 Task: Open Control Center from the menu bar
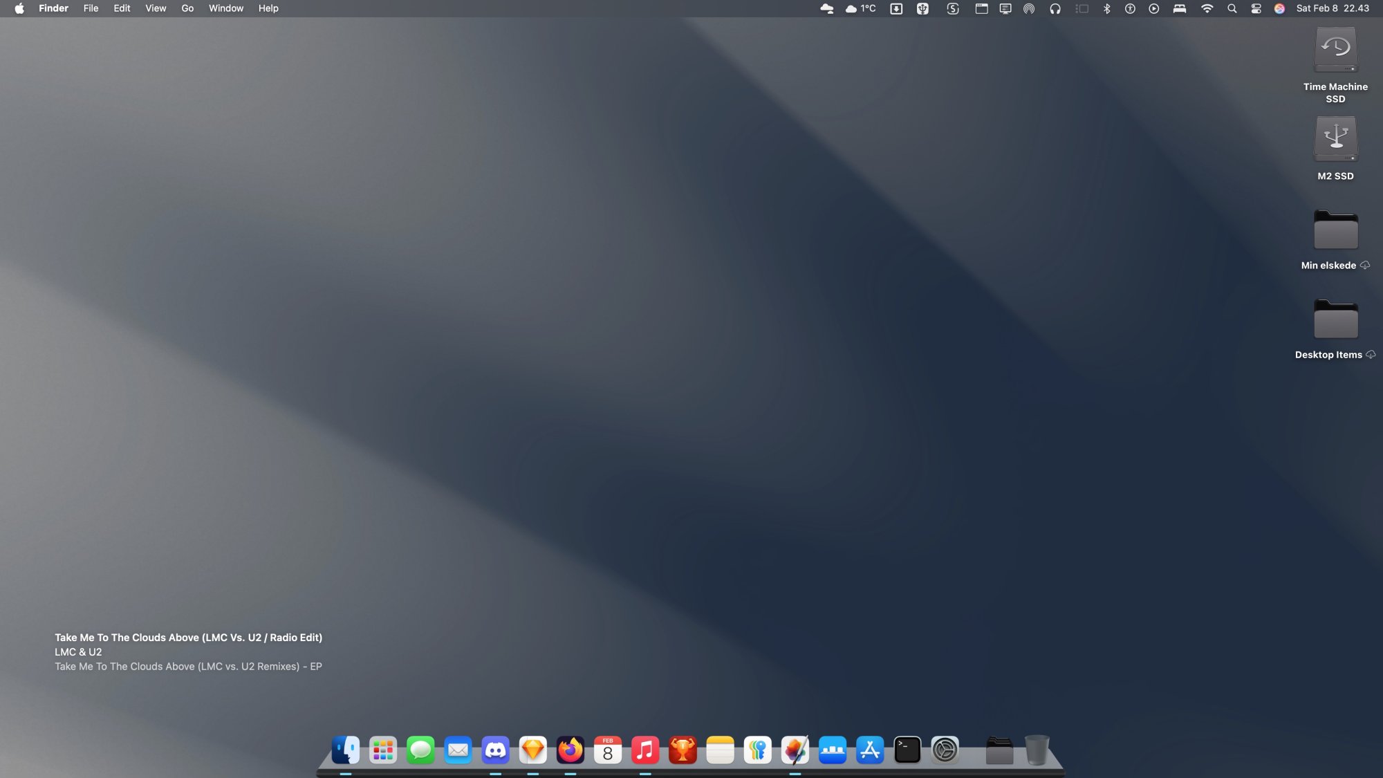(1256, 8)
